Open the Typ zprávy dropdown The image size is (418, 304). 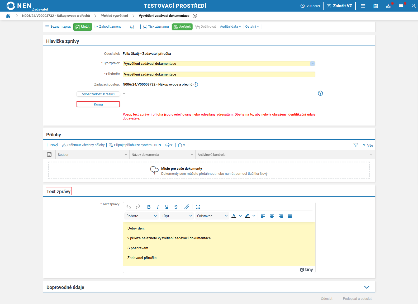[312, 63]
